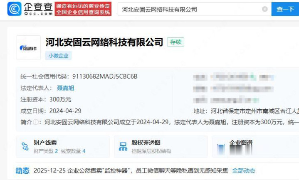Click the 简介 info help icon
The image size is (299, 180).
click(x=36, y=122)
